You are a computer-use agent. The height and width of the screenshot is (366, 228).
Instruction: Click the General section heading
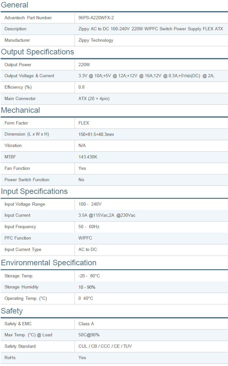(x=15, y=5)
